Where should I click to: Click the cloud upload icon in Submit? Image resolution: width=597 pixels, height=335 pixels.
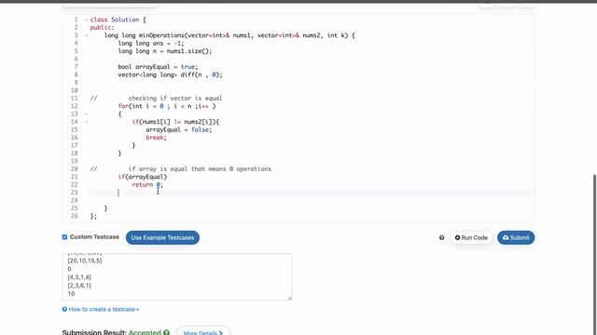point(506,237)
